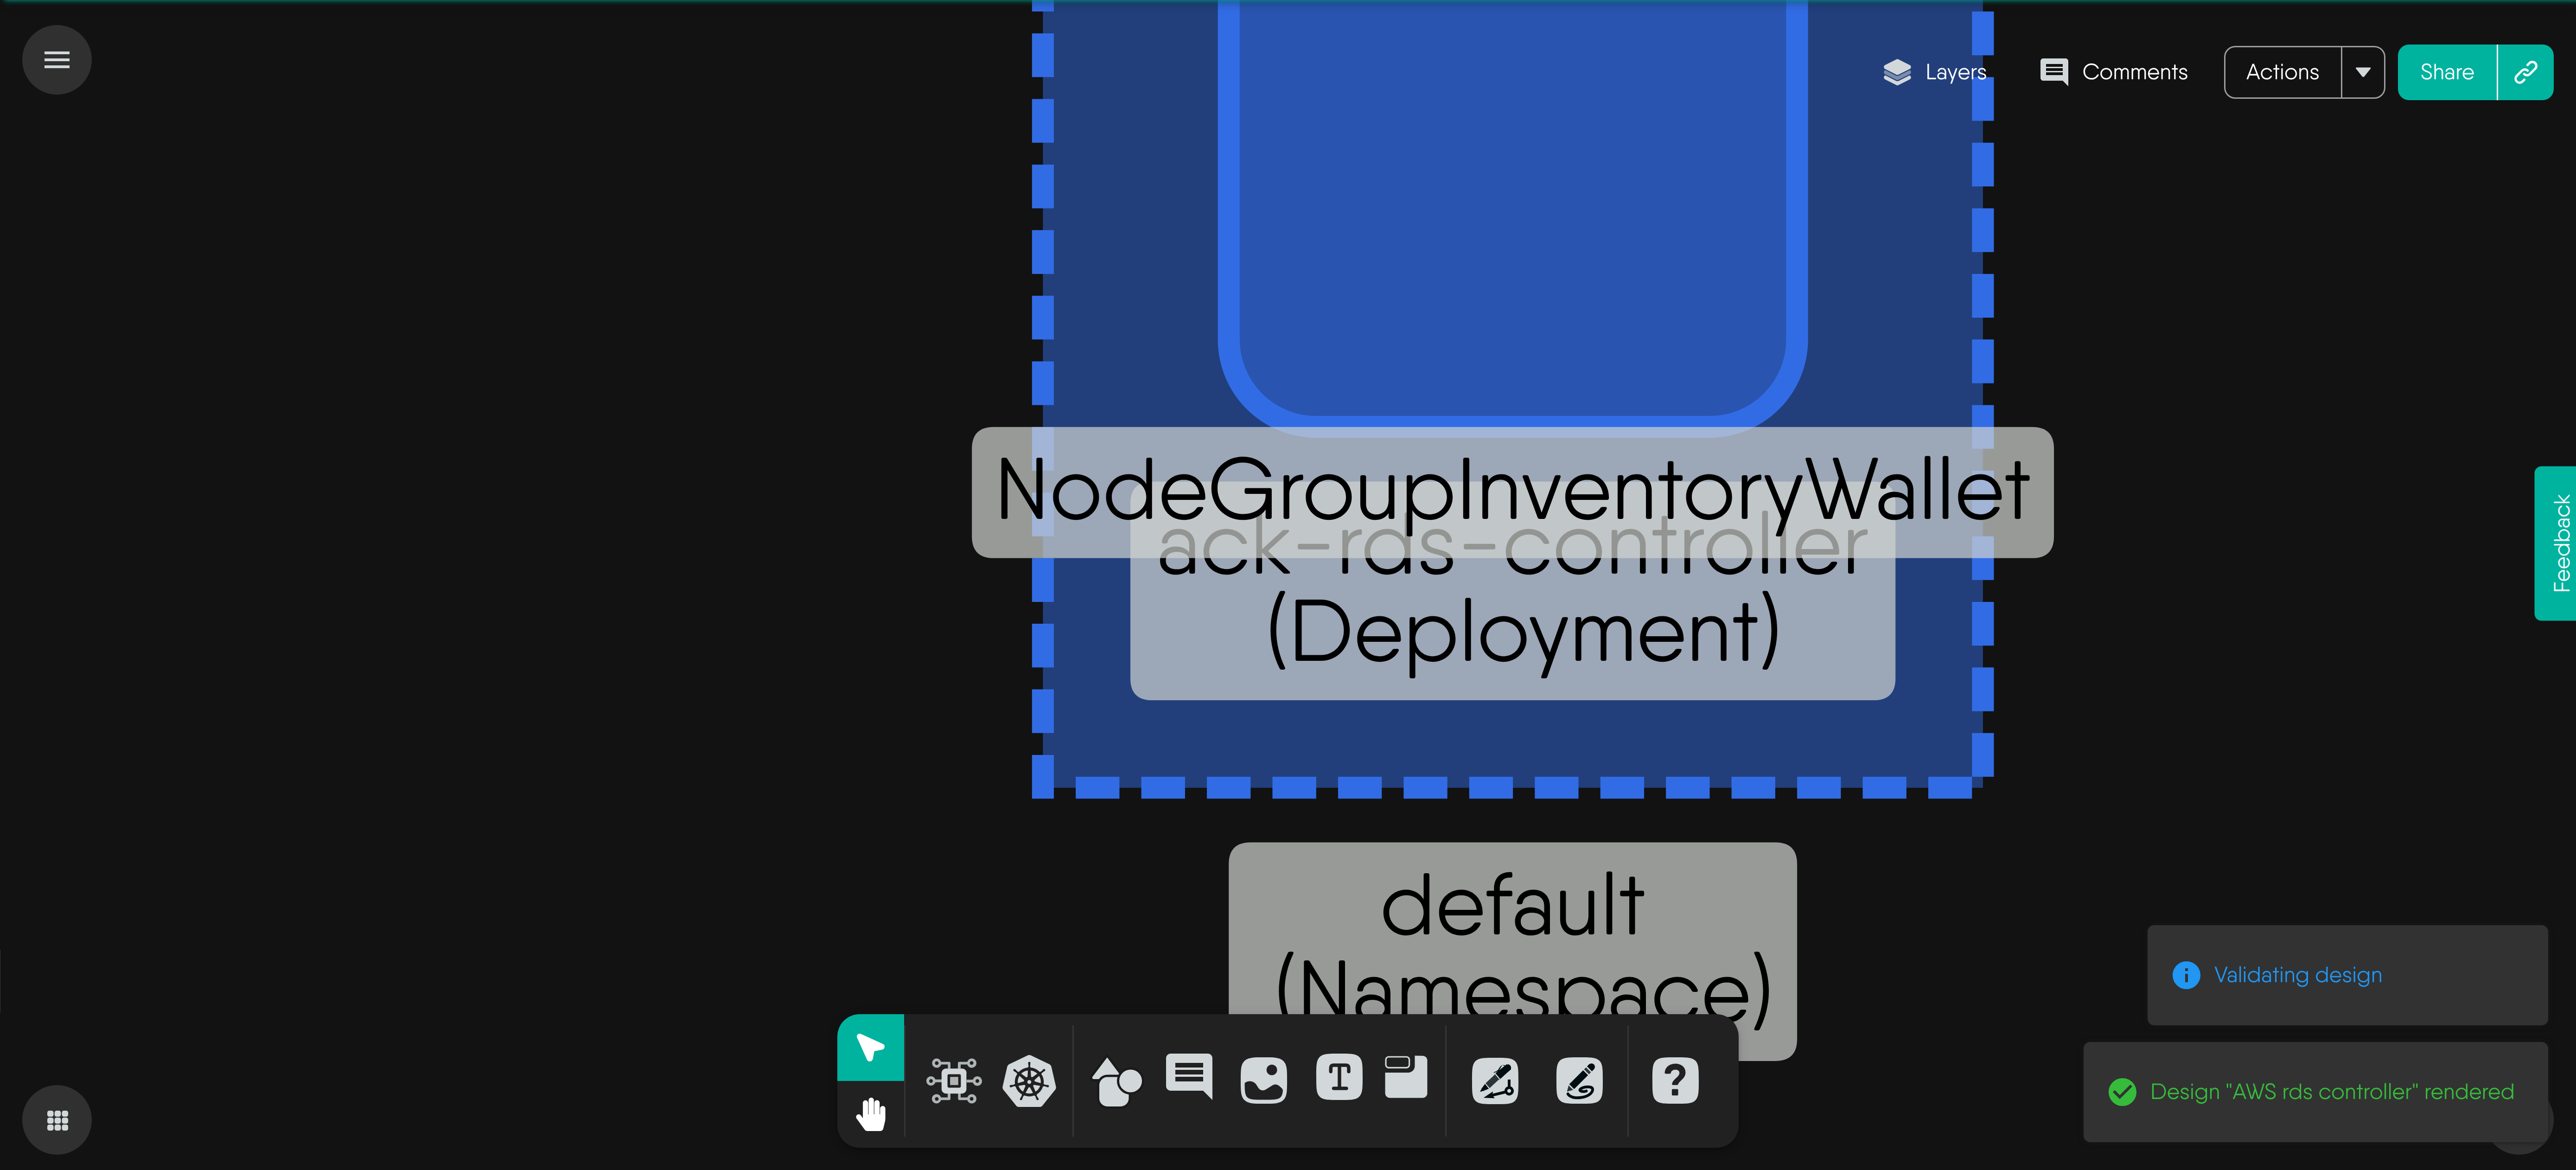Image resolution: width=2576 pixels, height=1170 pixels.
Task: Click the Share button
Action: tap(2446, 72)
